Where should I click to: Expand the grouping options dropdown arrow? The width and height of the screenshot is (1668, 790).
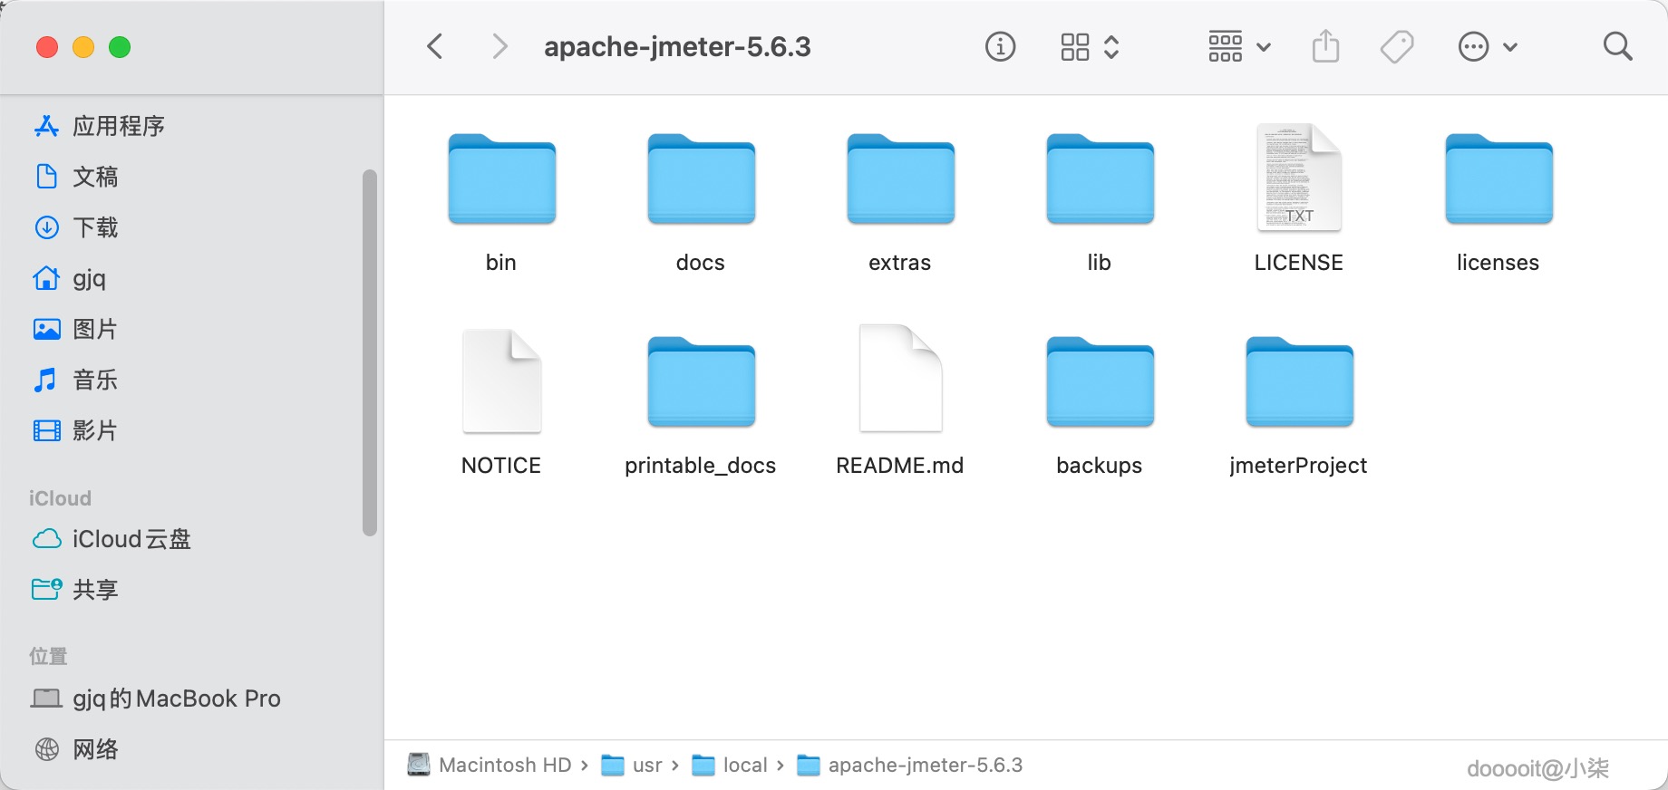[x=1264, y=47]
